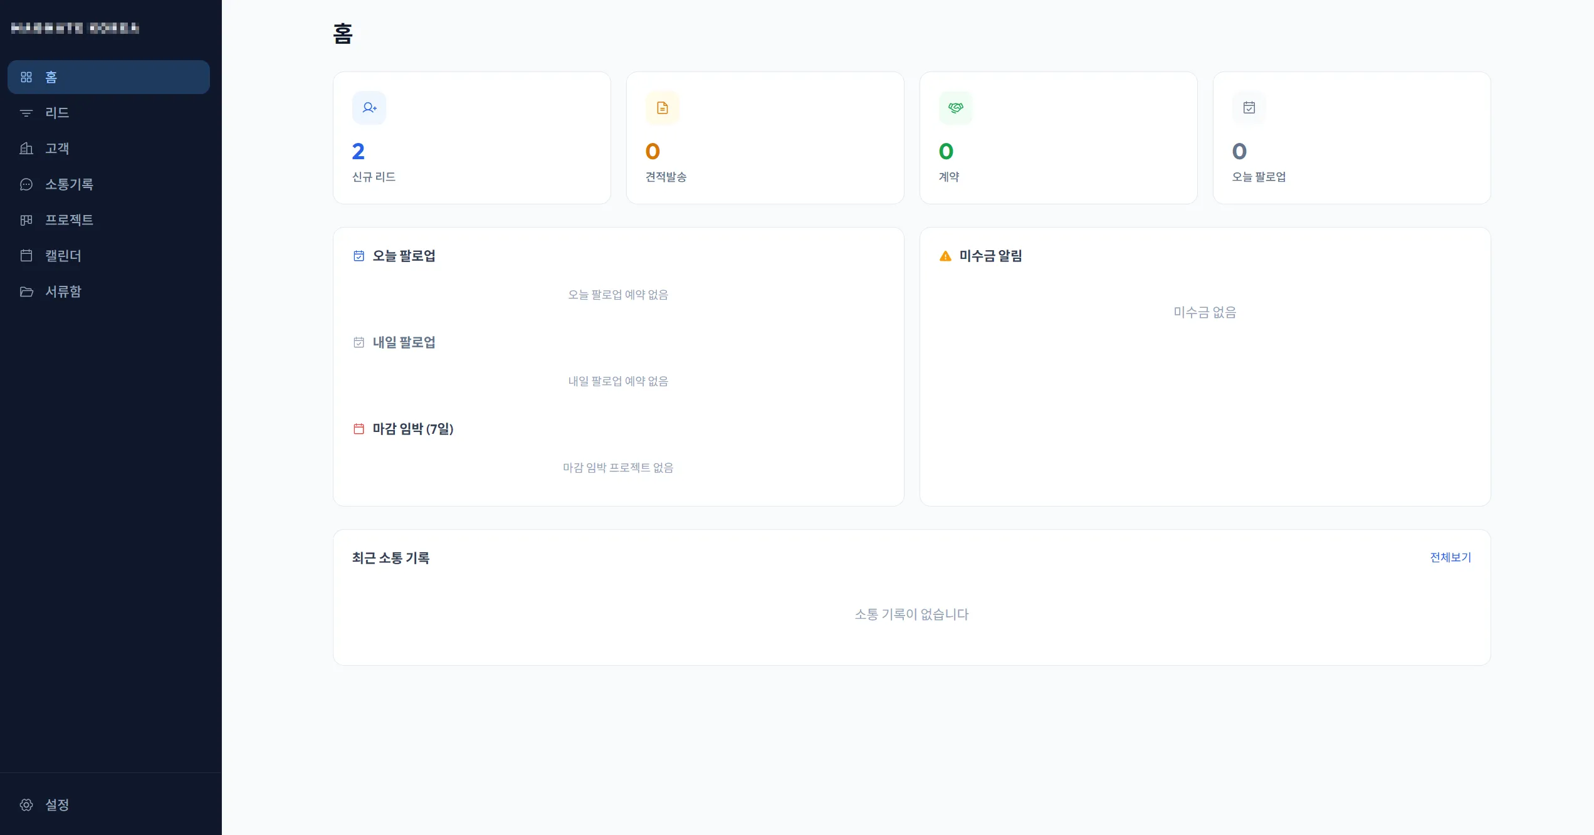Click the project board icon in sidebar

(x=26, y=220)
